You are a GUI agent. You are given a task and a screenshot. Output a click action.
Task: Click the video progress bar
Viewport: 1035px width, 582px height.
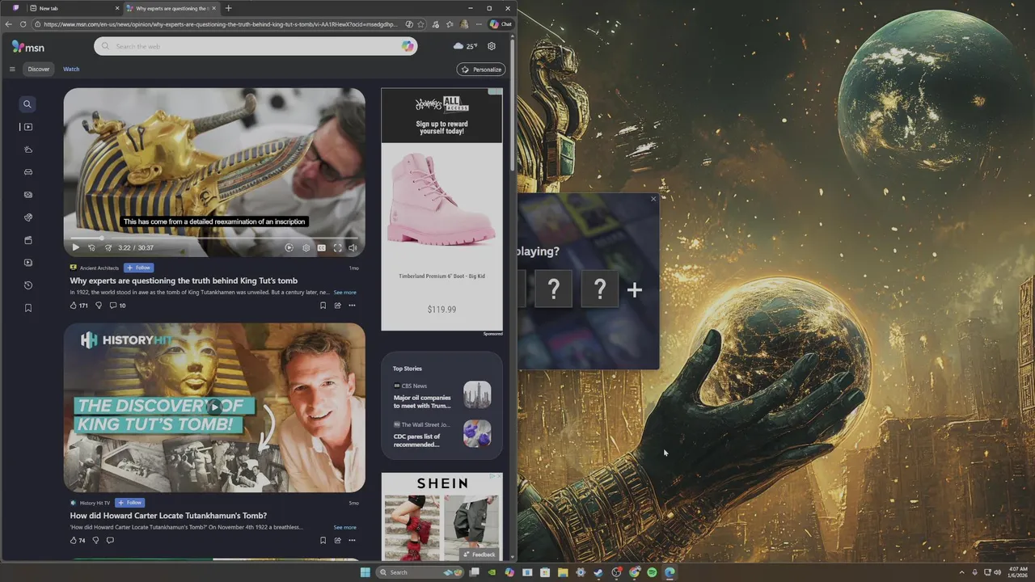pos(214,238)
